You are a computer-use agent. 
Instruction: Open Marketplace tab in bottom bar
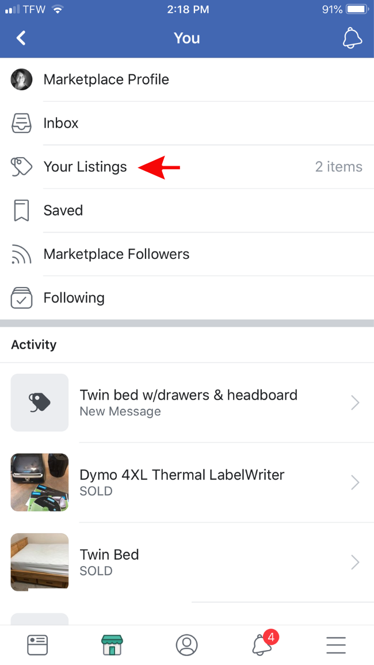pyautogui.click(x=112, y=645)
